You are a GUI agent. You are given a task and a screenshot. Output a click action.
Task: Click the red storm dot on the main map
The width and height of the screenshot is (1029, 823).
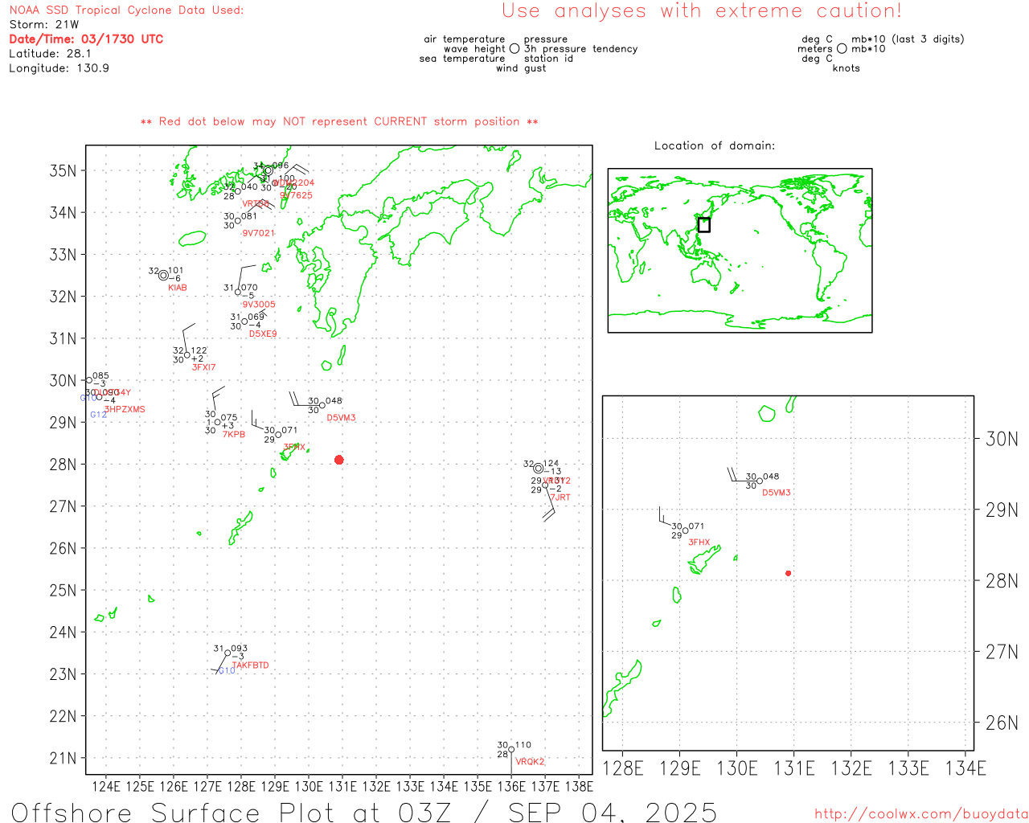click(339, 460)
